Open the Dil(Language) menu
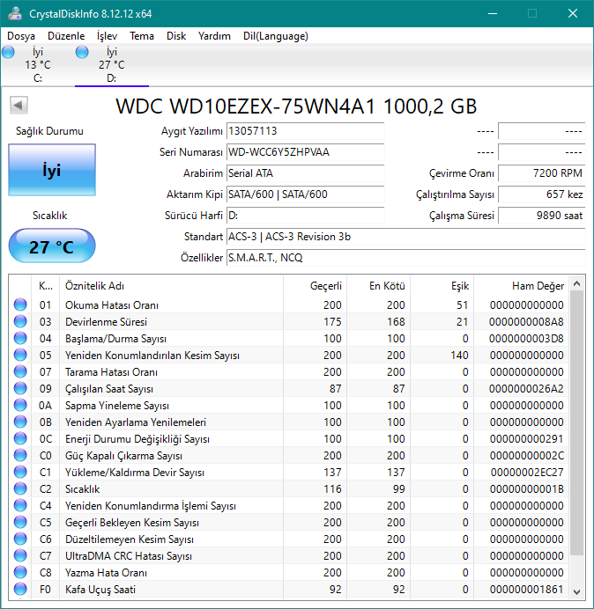This screenshot has height=609, width=594. click(276, 36)
